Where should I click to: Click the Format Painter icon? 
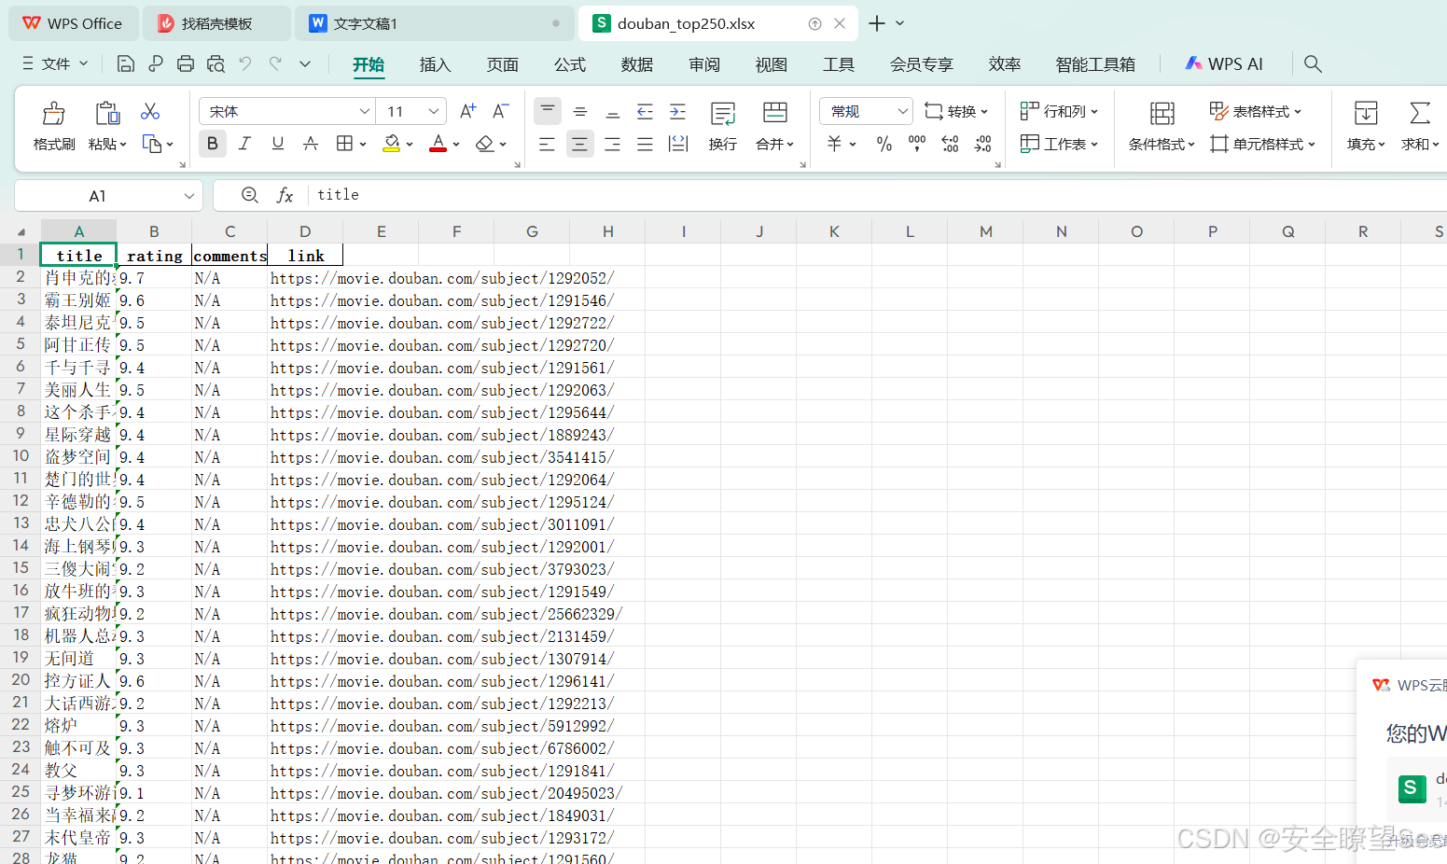[54, 113]
